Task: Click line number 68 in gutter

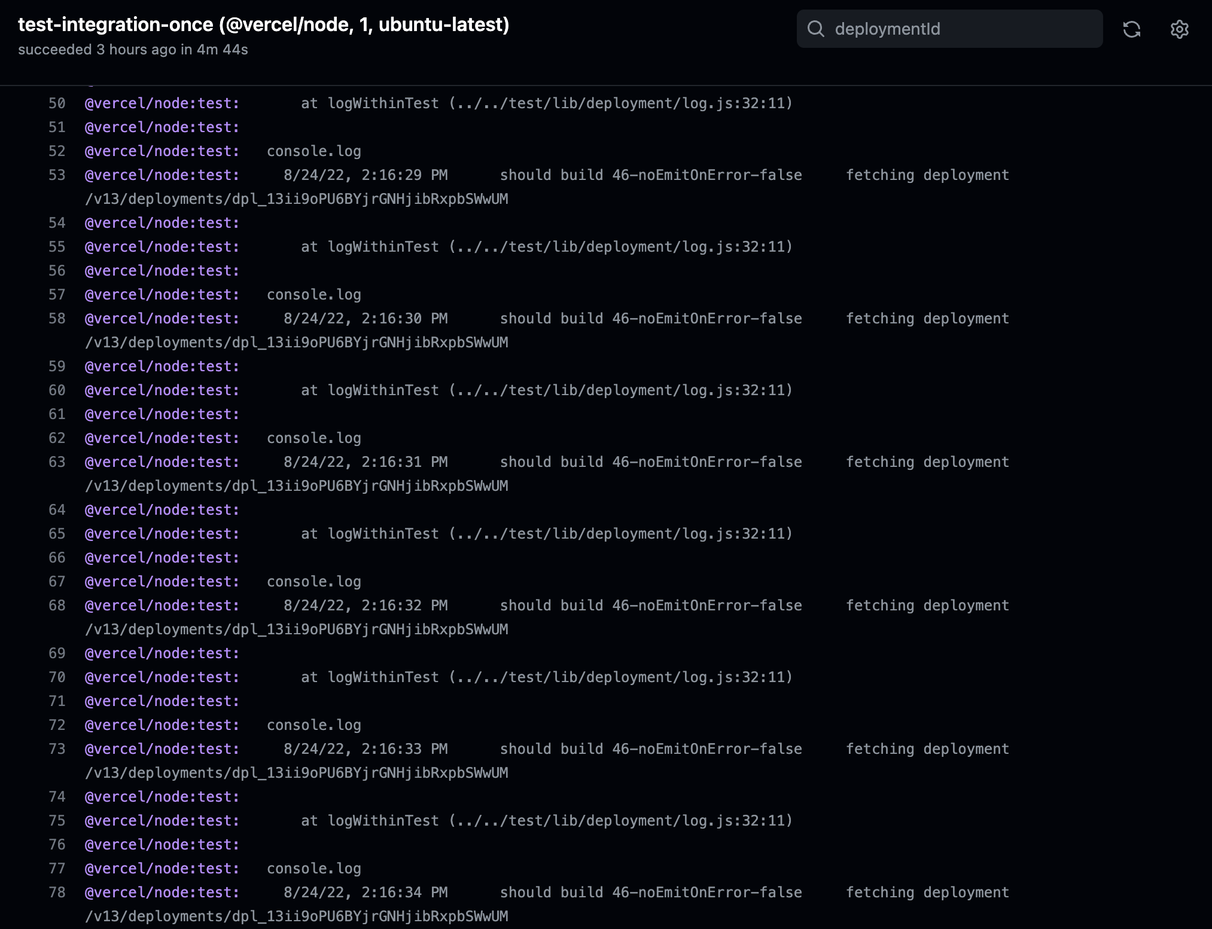Action: point(57,606)
